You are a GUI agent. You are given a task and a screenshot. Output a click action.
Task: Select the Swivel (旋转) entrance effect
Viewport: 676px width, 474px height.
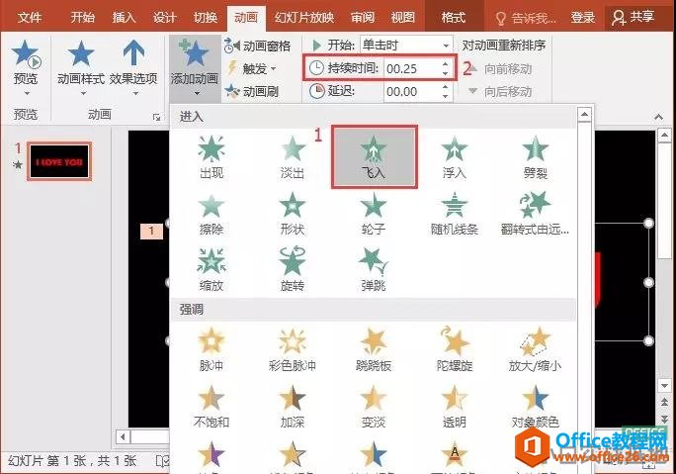[x=293, y=269]
